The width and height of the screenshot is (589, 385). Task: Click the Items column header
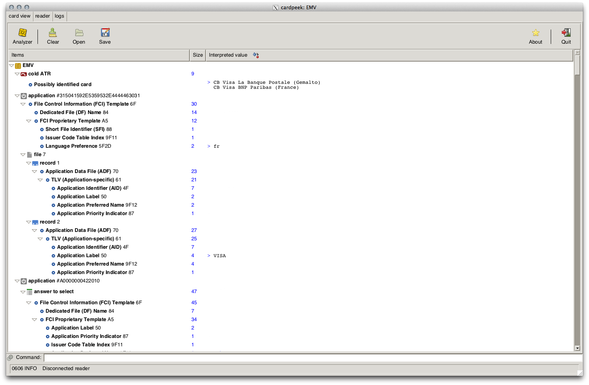pos(99,55)
